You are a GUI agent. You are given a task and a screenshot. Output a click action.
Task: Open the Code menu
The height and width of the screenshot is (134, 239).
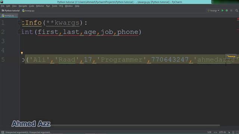tap(31, 6)
